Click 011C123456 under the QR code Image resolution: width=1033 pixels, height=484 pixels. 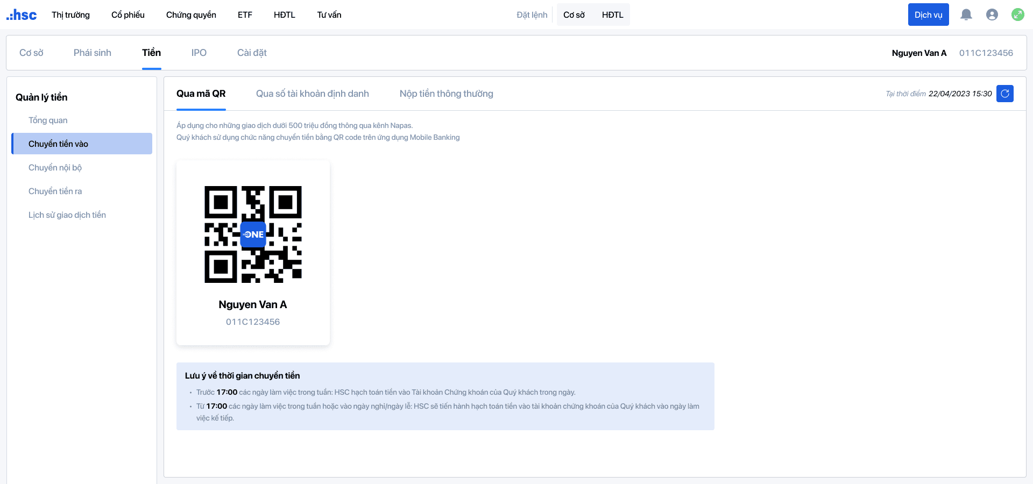click(253, 322)
